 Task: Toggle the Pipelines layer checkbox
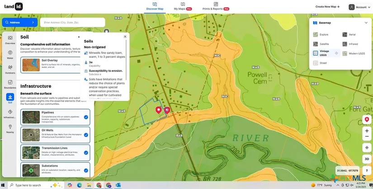(86, 117)
